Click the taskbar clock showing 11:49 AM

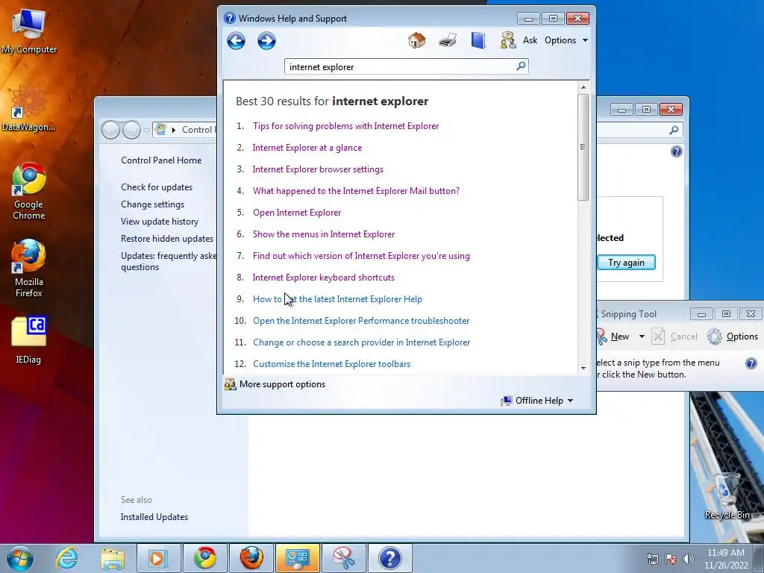[x=725, y=559]
